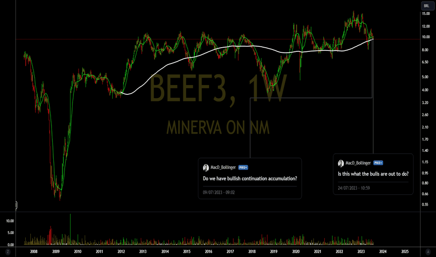Click the 2009 label on time axis

tap(56, 252)
